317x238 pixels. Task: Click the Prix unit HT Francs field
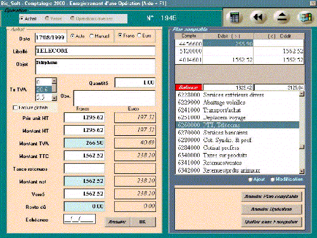(x=84, y=117)
